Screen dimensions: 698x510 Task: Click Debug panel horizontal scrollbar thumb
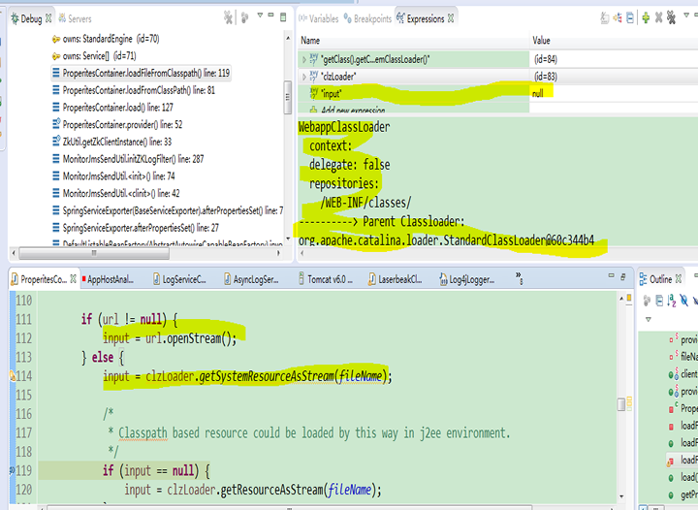[94, 253]
